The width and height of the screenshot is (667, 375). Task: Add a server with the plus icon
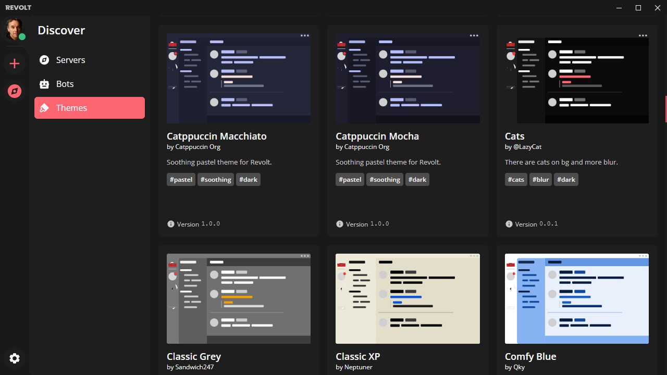(15, 64)
